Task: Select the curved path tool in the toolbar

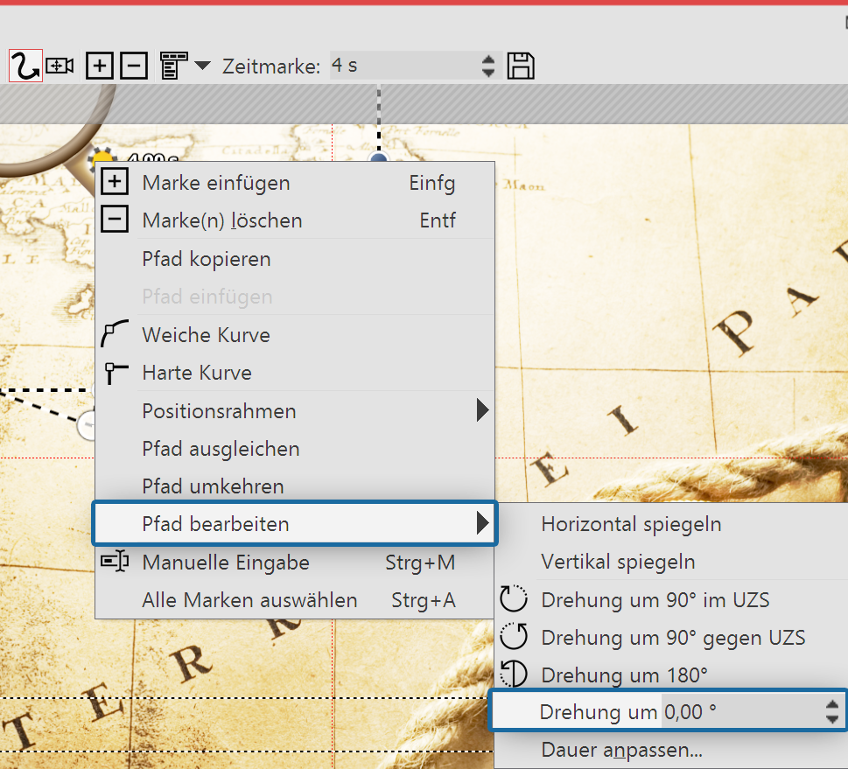Action: (x=24, y=66)
